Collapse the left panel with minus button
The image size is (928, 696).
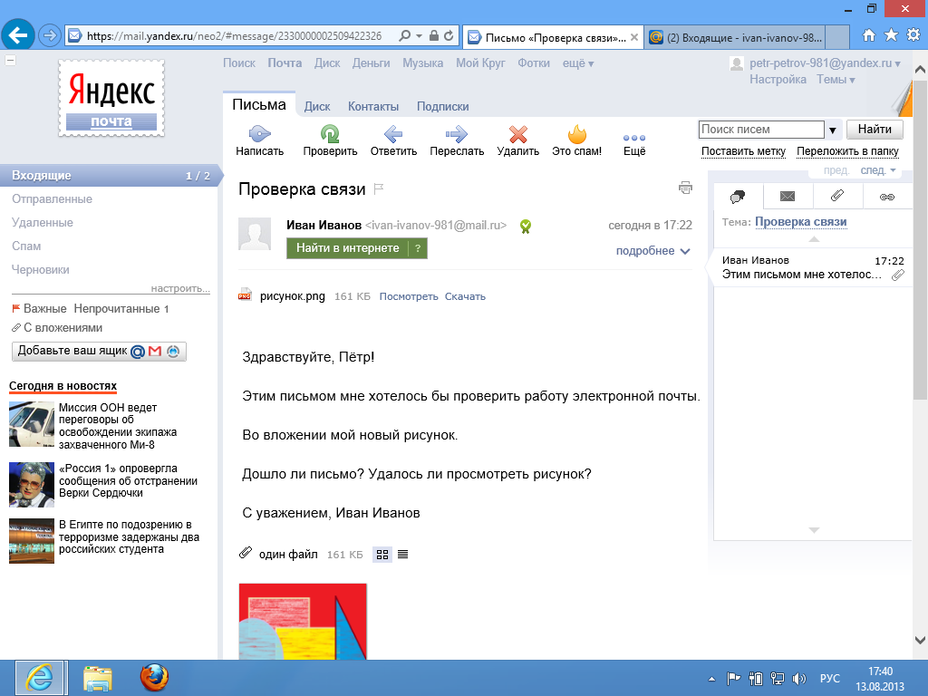pos(10,61)
